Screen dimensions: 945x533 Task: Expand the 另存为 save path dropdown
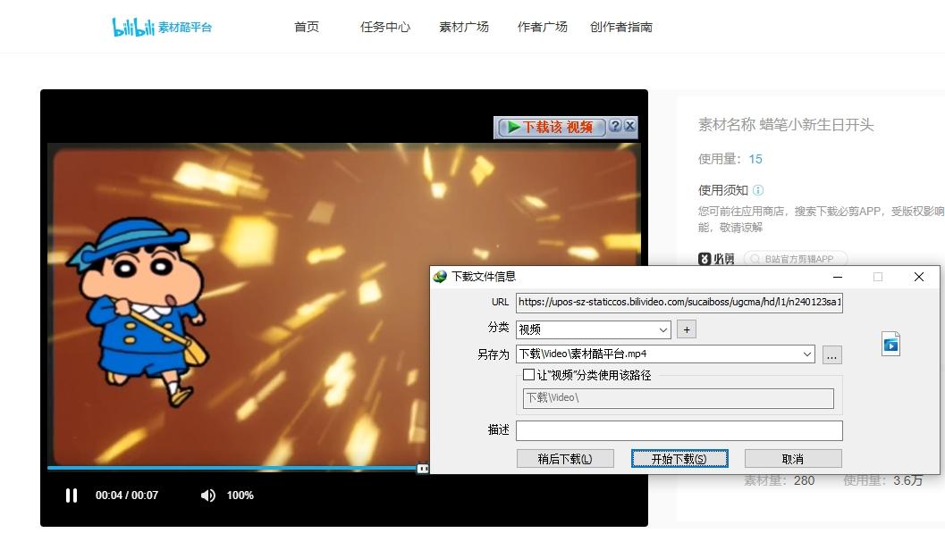coord(807,354)
